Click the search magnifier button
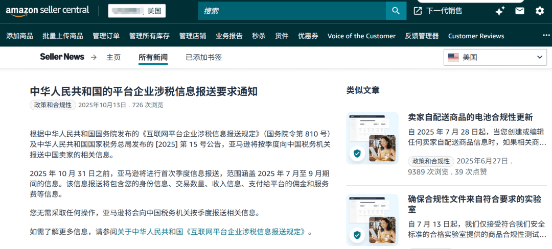The height and width of the screenshot is (249, 552). [396, 11]
